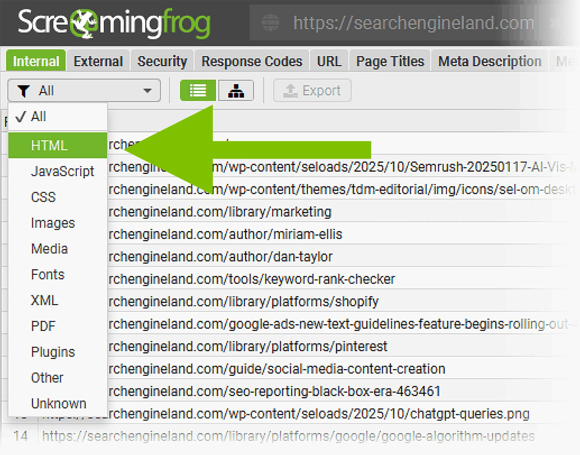Select the google-algorithm-updates URL row
Screen dimensions: 580x455
(289, 436)
